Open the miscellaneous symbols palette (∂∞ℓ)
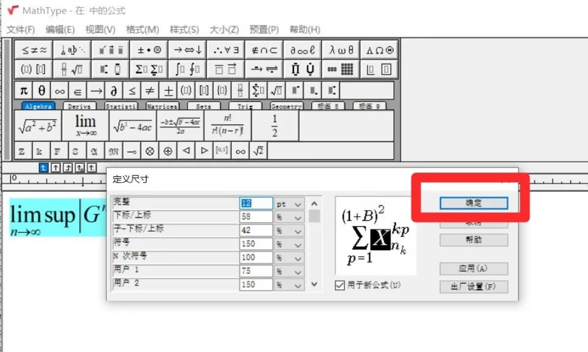 pyautogui.click(x=302, y=50)
